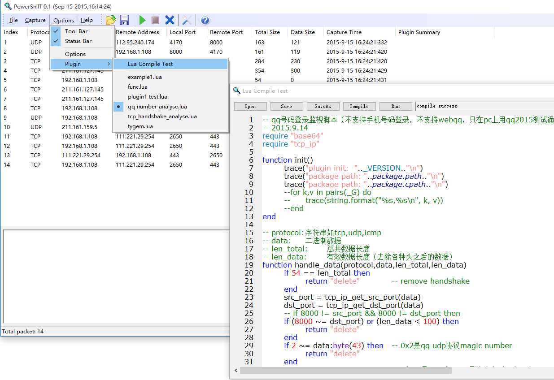
Task: Click the compile success status field
Action: (484, 106)
